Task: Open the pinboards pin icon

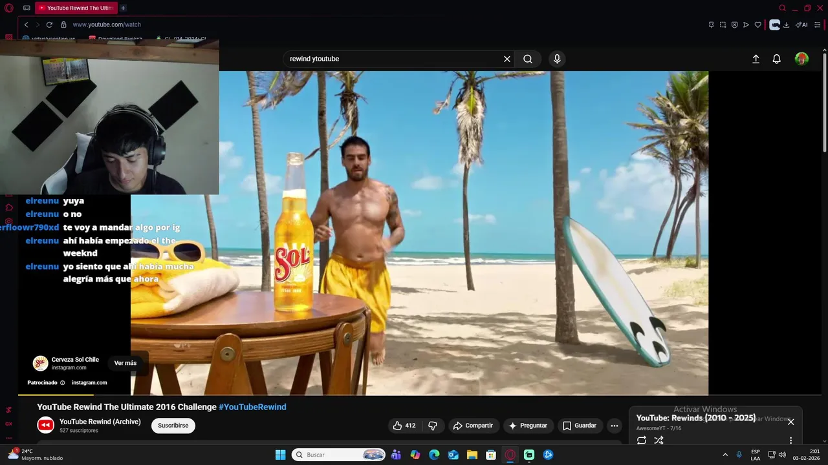Action: 711,25
